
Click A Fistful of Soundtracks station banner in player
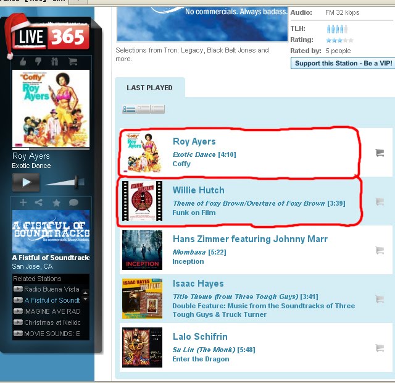pyautogui.click(x=51, y=232)
